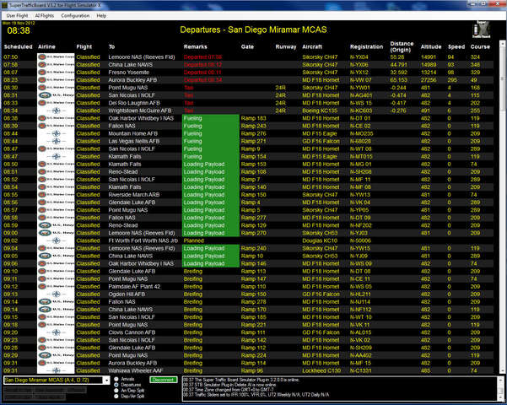
Task: Select the Arrivals radio button
Action: [x=116, y=379]
